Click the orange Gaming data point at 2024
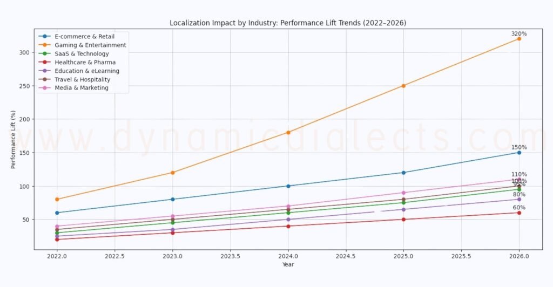The height and width of the screenshot is (287, 553). 288,132
